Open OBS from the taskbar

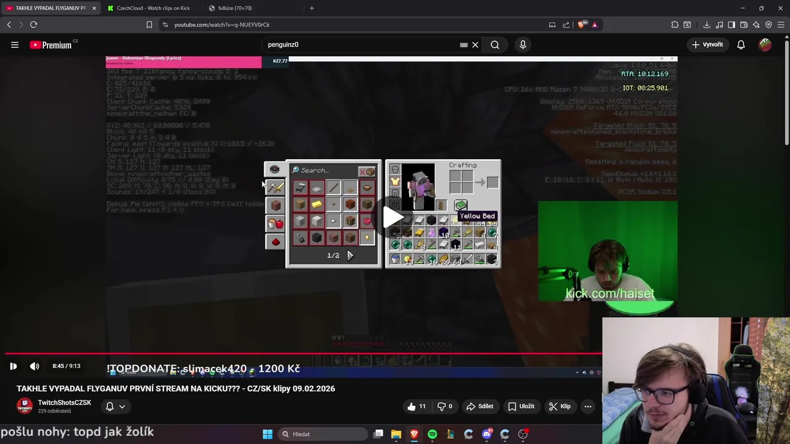pos(523,434)
